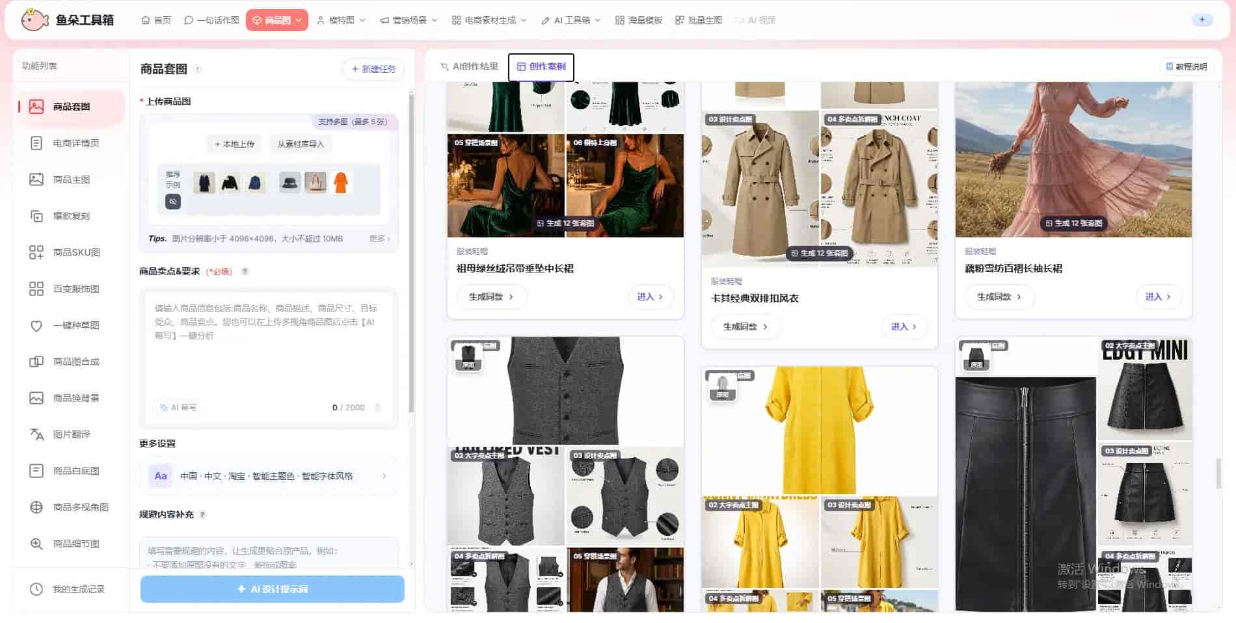Open 商品多视角图 tool

pyautogui.click(x=71, y=507)
